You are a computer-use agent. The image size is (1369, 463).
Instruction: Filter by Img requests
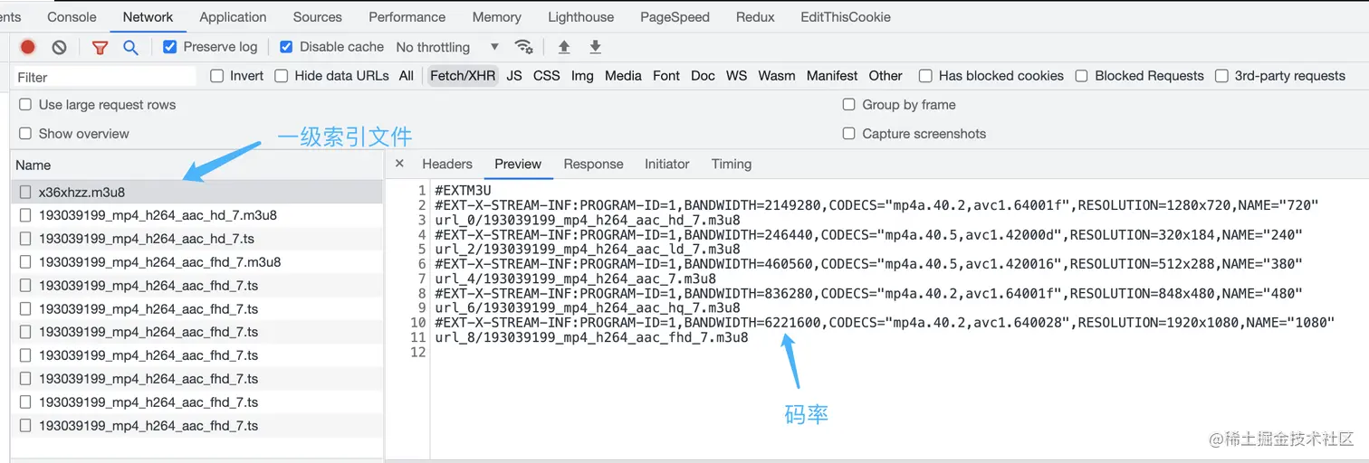pos(582,76)
